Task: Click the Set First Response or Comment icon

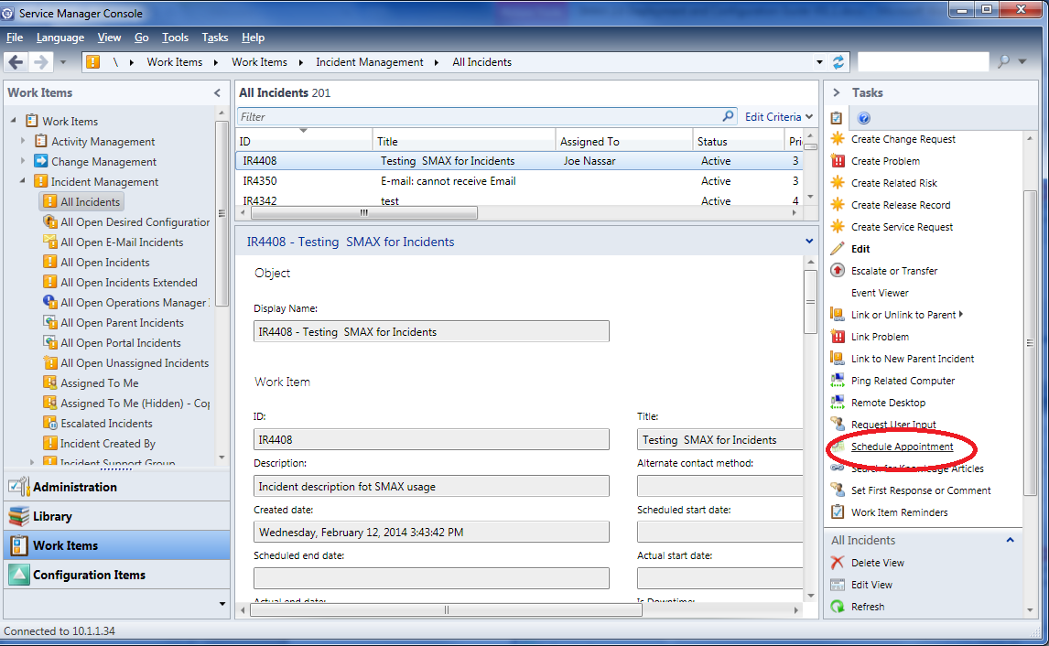Action: (837, 490)
